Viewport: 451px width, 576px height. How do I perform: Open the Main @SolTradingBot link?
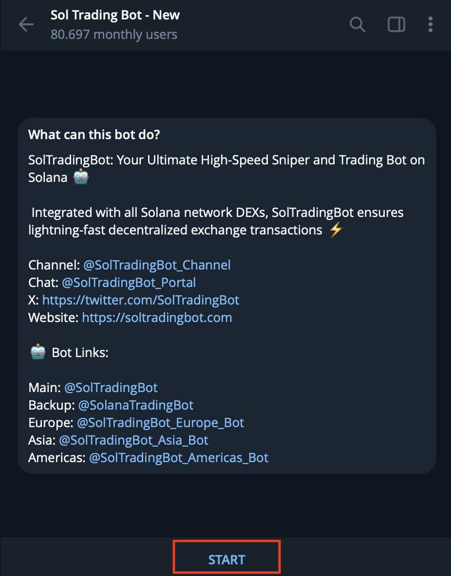[111, 388]
